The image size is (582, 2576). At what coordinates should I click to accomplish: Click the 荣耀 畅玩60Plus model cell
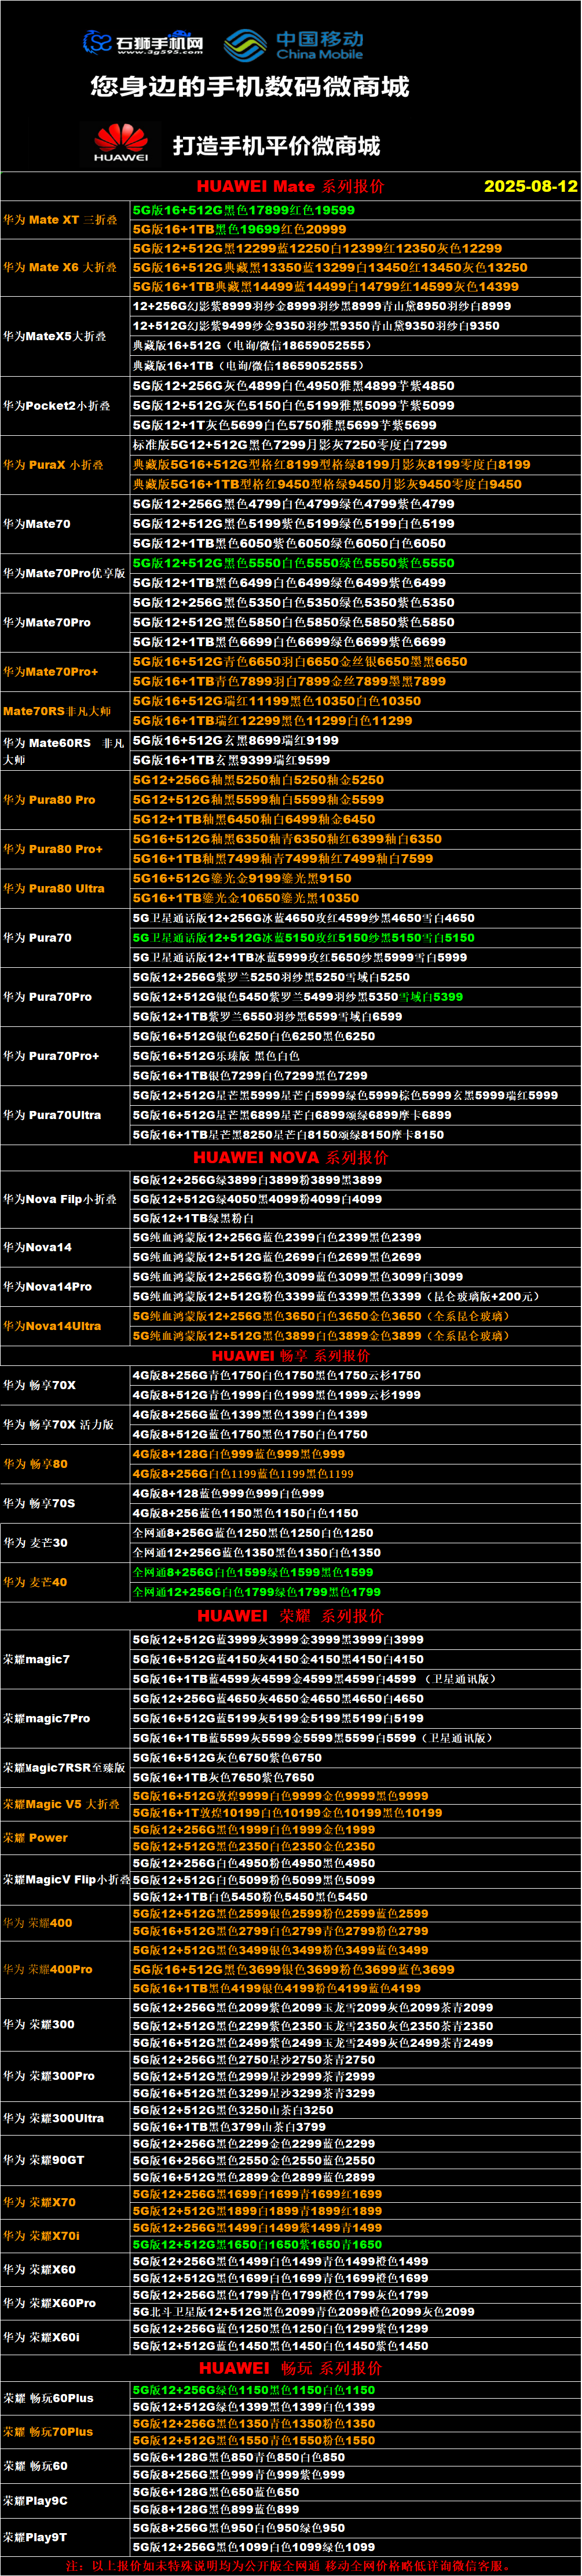[x=65, y=2397]
